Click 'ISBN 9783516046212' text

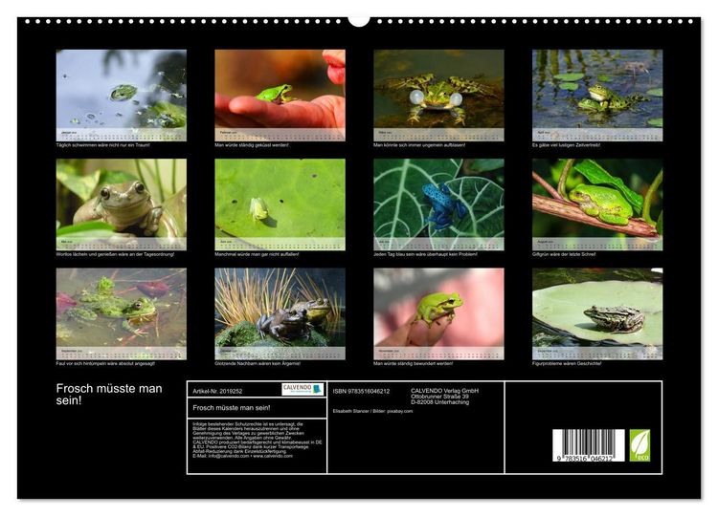(361, 391)
